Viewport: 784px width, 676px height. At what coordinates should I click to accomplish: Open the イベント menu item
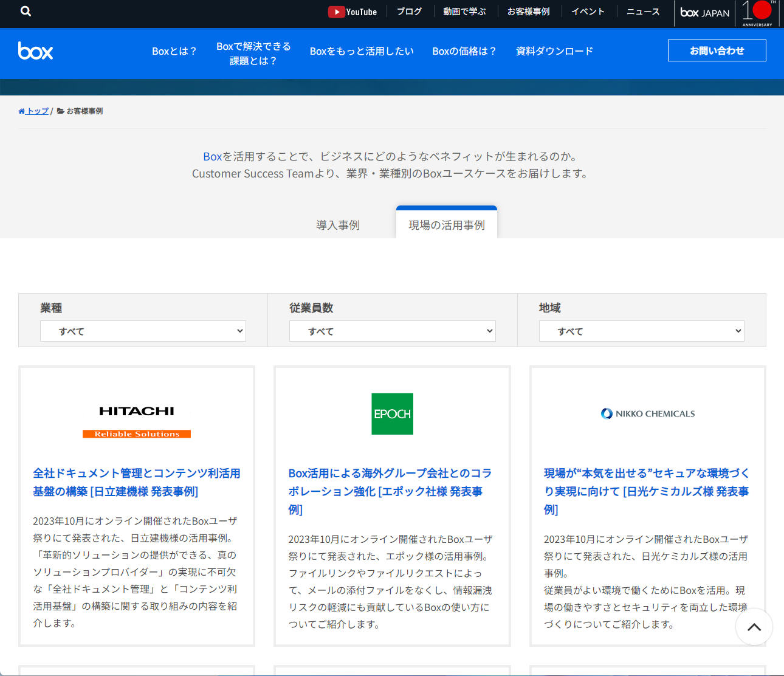pyautogui.click(x=588, y=12)
